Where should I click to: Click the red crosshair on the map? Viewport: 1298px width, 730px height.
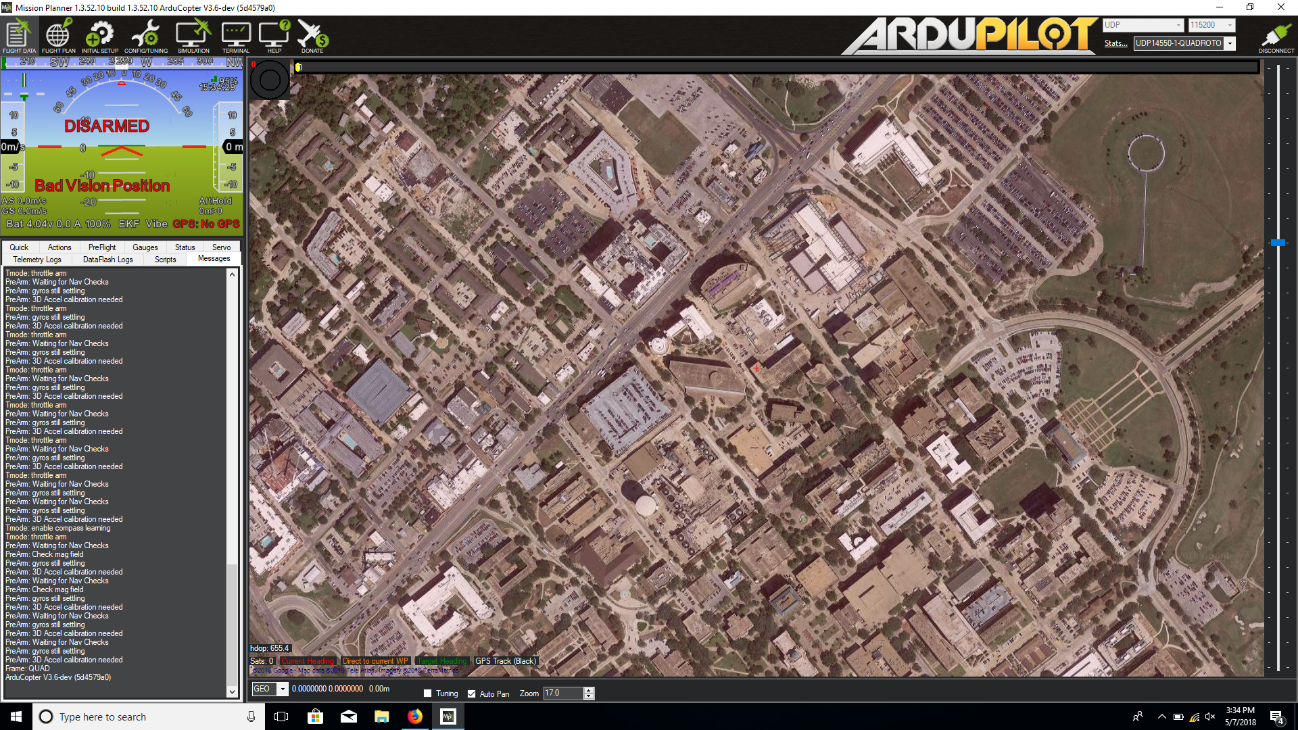756,368
